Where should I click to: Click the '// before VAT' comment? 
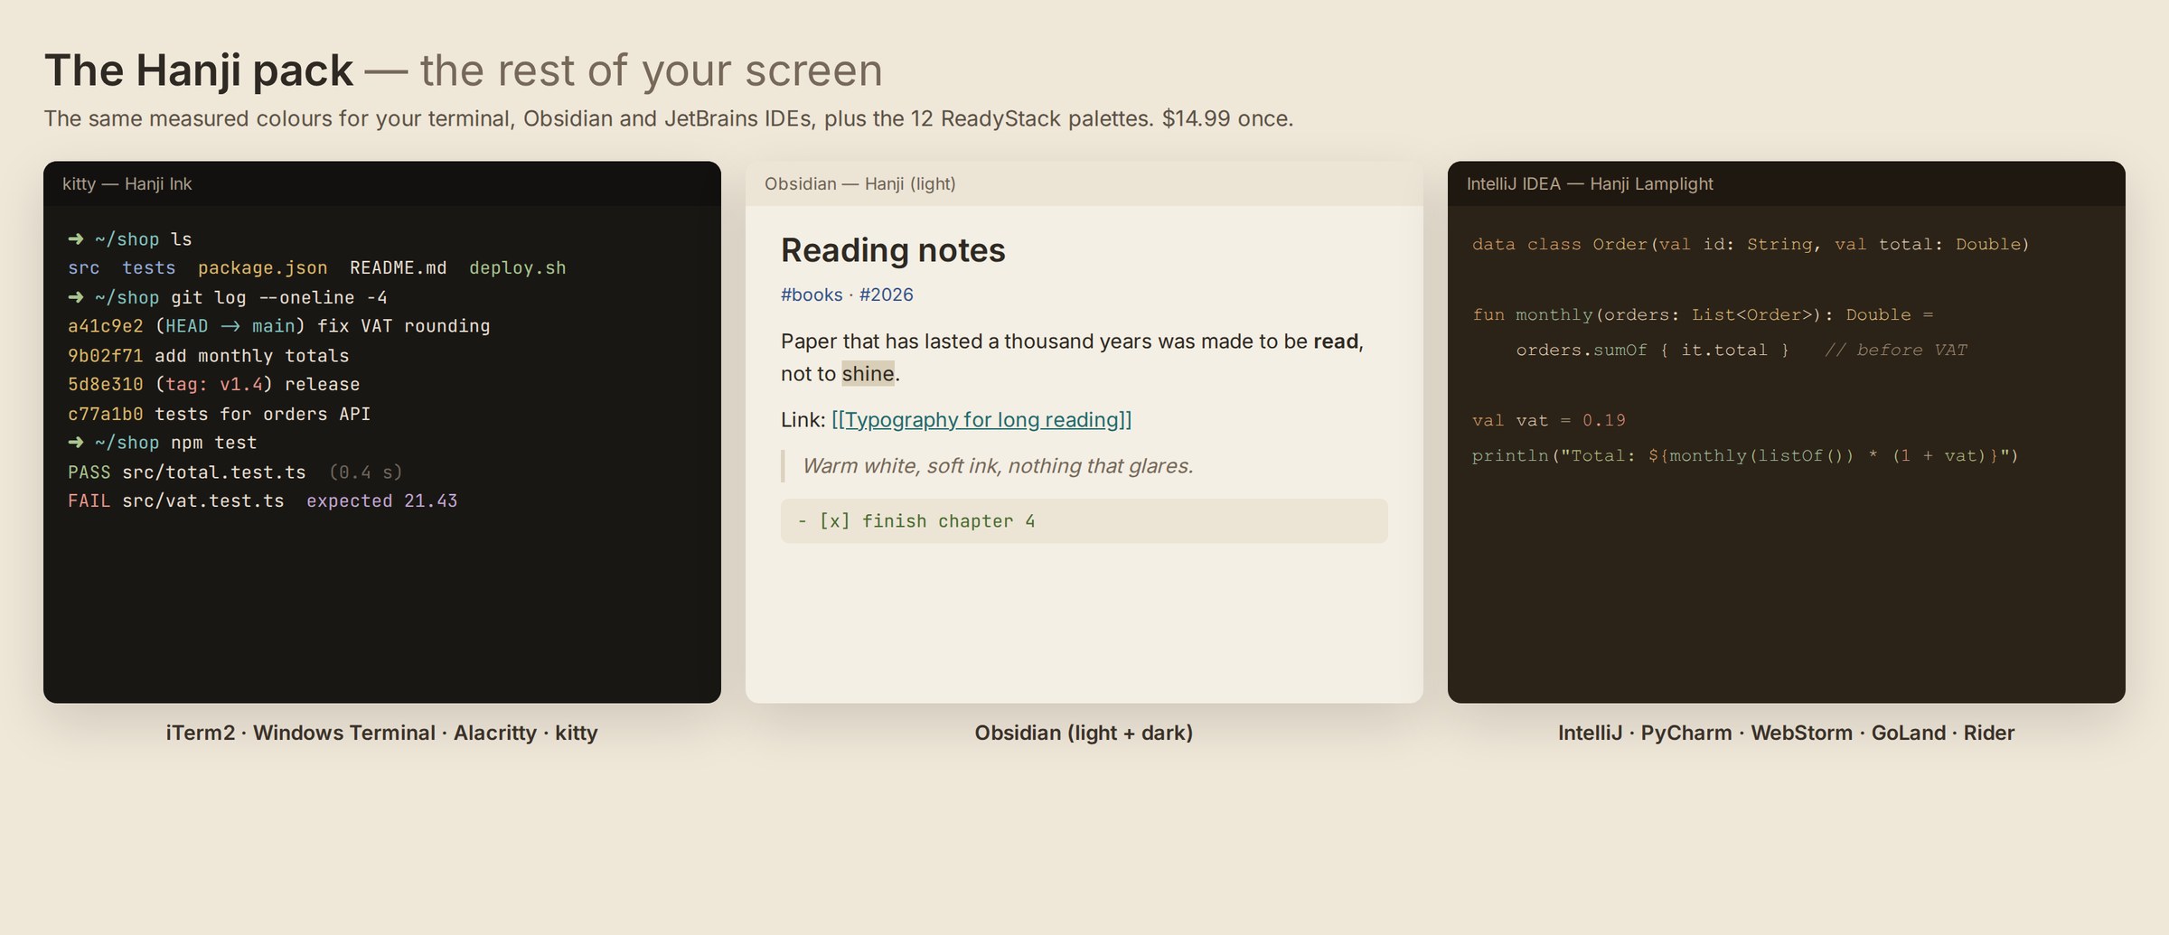[1896, 350]
